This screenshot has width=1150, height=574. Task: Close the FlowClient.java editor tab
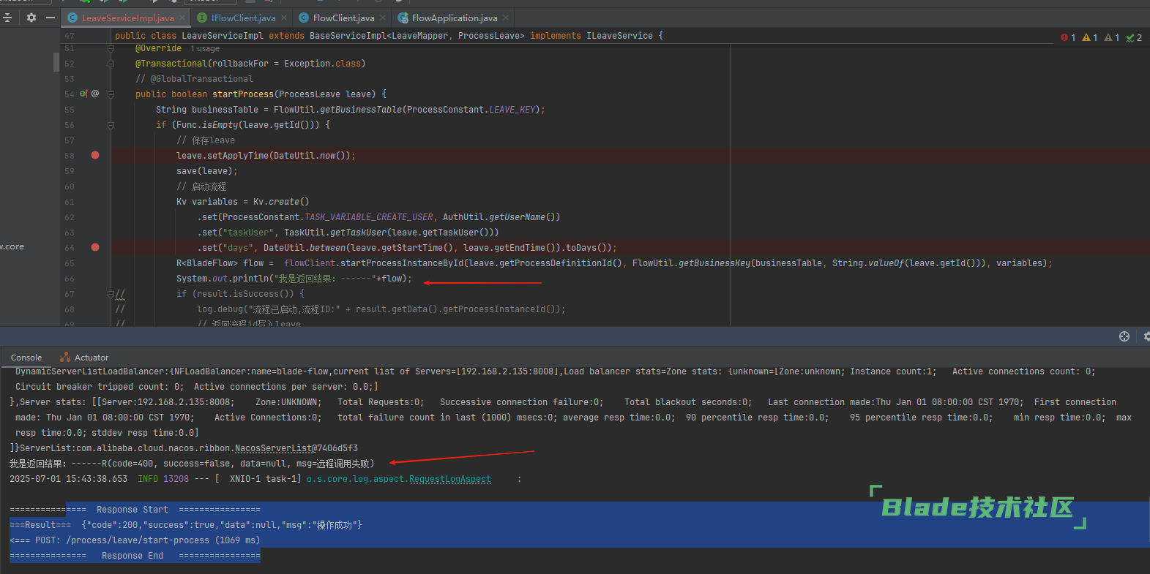[382, 18]
